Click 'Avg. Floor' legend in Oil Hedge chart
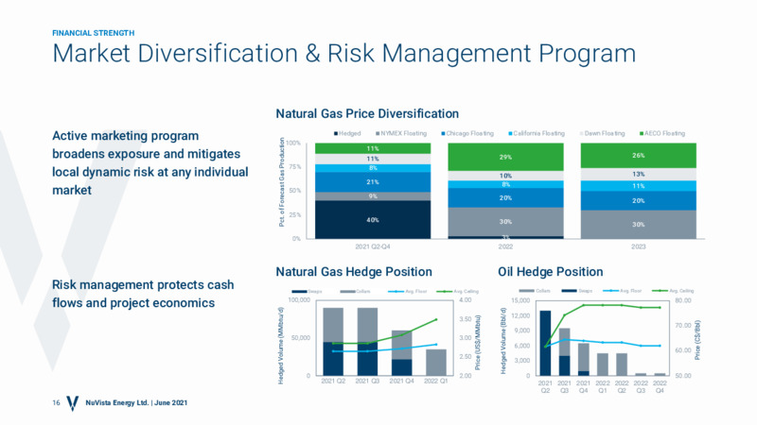This screenshot has height=425, width=757. 623,291
